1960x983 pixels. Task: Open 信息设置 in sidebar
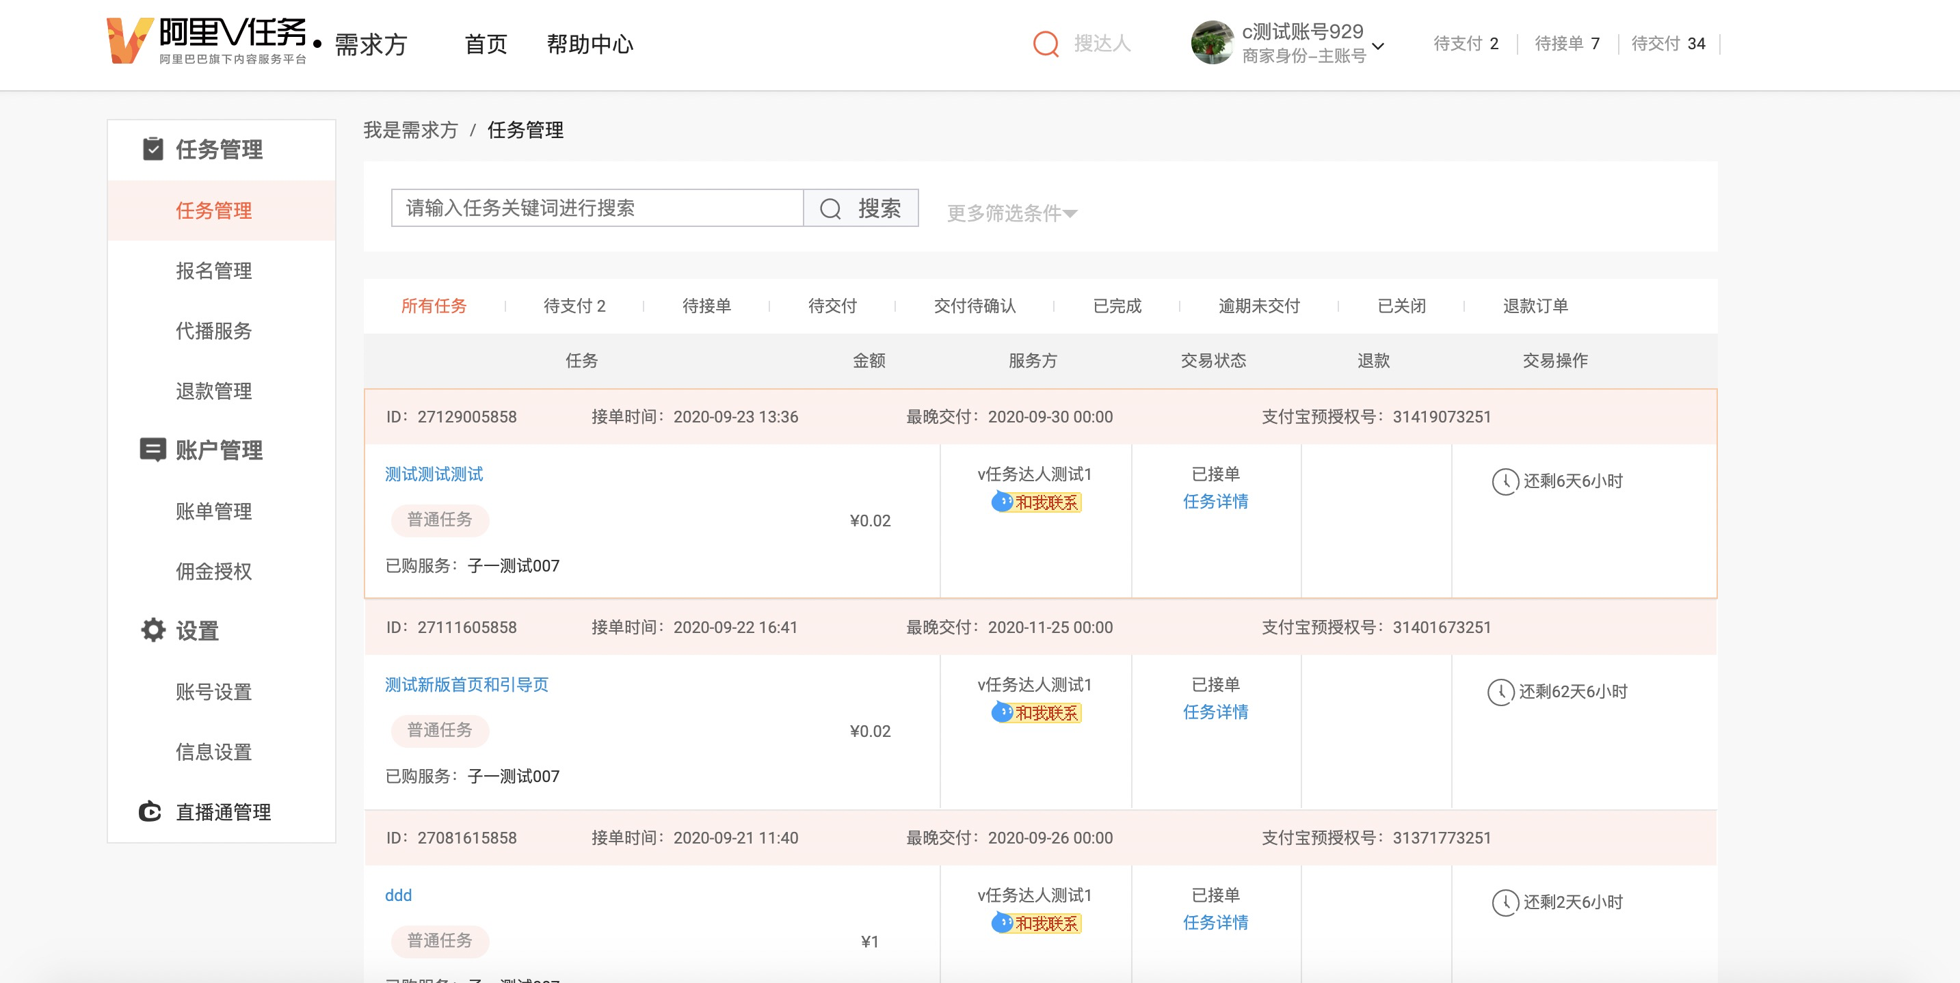click(x=214, y=751)
